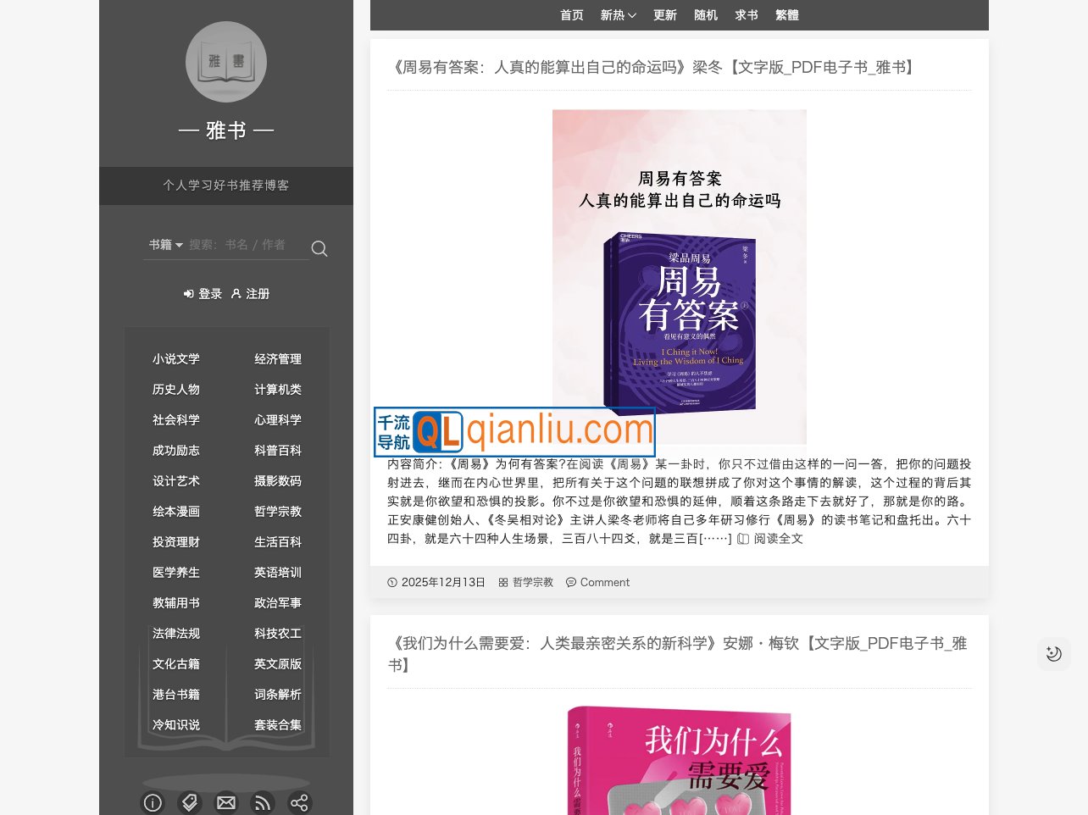Click the Comment bubble link
This screenshot has width=1088, height=815.
click(598, 583)
